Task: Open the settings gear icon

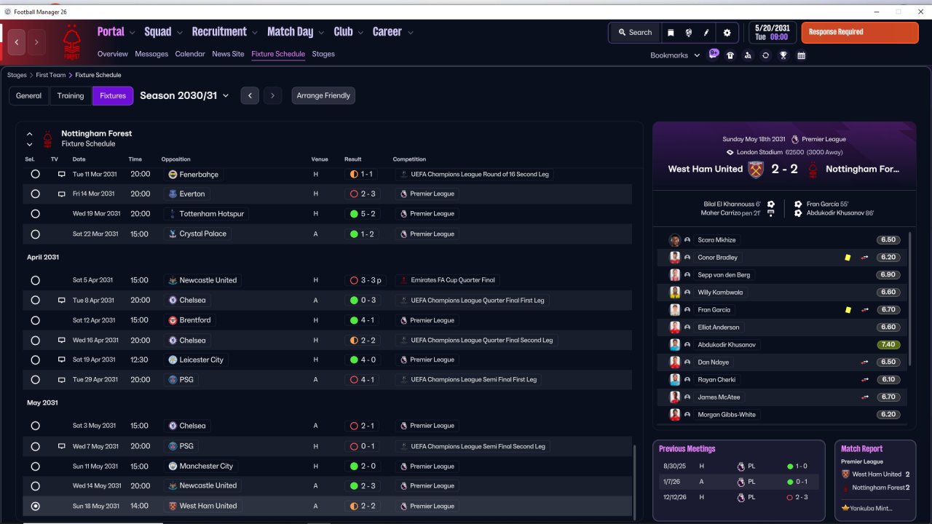Action: tap(727, 33)
